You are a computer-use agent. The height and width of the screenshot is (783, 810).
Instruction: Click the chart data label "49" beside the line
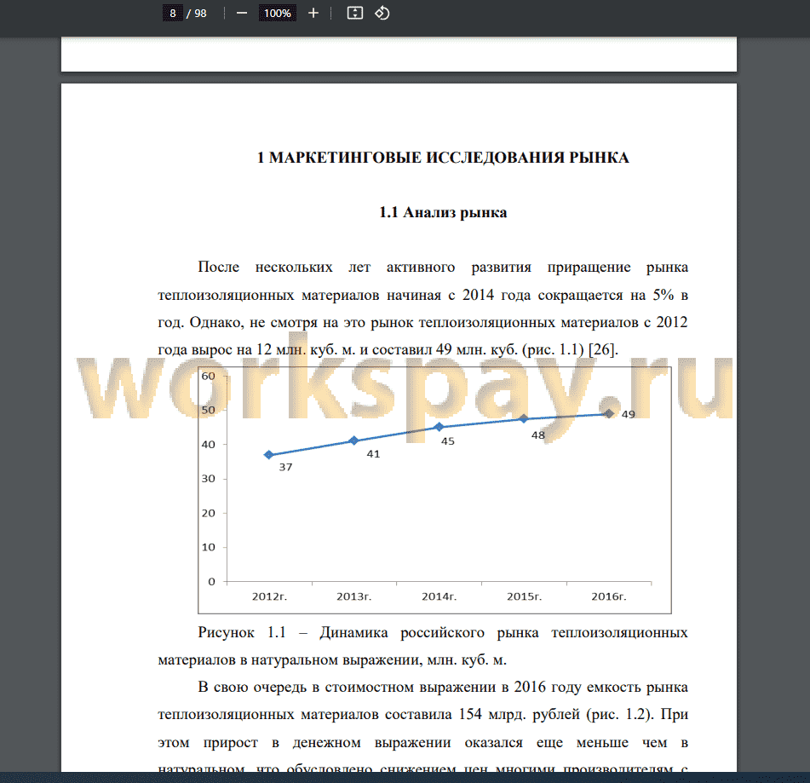point(629,414)
